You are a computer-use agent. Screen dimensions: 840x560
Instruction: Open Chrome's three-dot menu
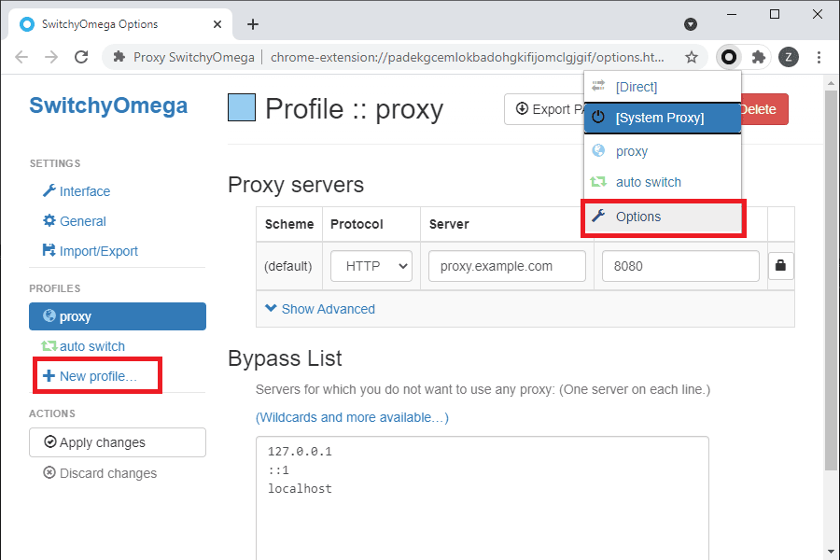pyautogui.click(x=819, y=57)
